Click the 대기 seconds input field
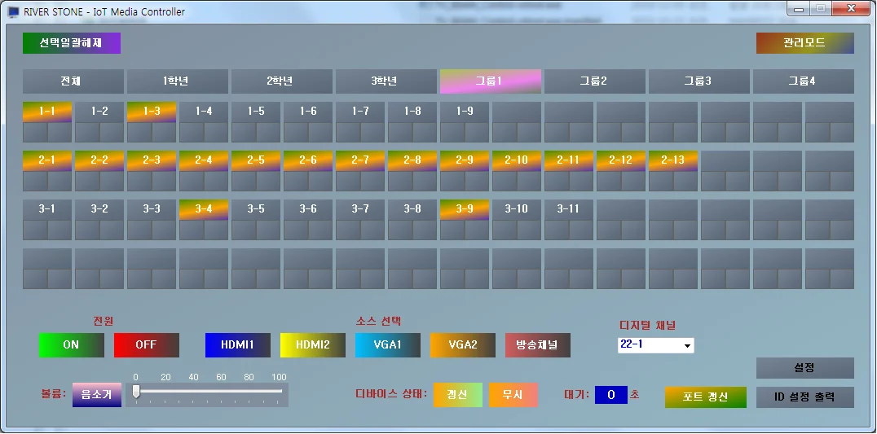Viewport: 877px width, 434px height. (x=610, y=395)
